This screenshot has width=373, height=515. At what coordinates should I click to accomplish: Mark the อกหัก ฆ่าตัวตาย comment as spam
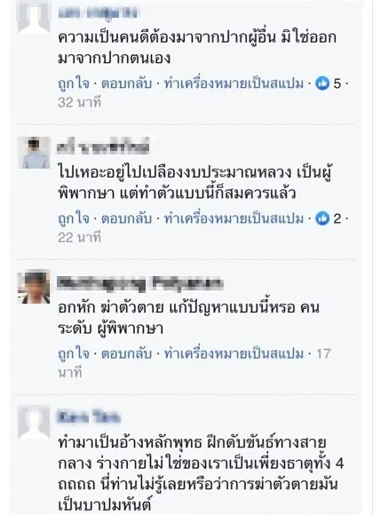tap(234, 354)
